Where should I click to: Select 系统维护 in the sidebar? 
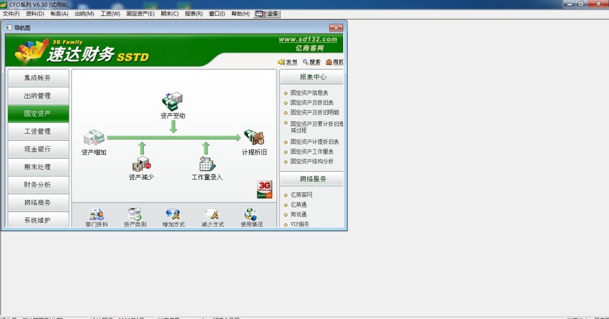click(38, 220)
